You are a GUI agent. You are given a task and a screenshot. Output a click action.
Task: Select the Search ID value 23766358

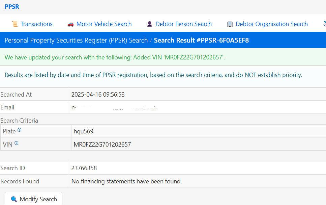(84, 168)
